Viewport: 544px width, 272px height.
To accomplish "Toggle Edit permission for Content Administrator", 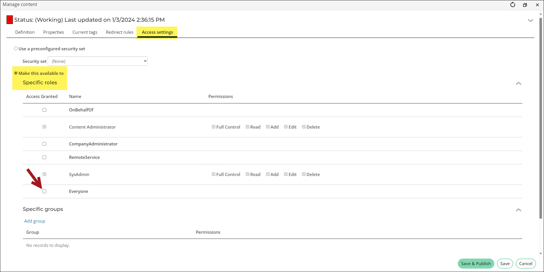I will [286, 127].
